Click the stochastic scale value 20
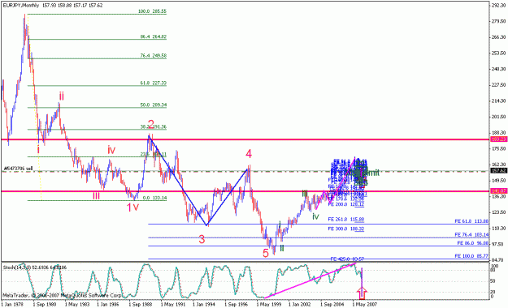508x308 pixels. click(x=493, y=292)
